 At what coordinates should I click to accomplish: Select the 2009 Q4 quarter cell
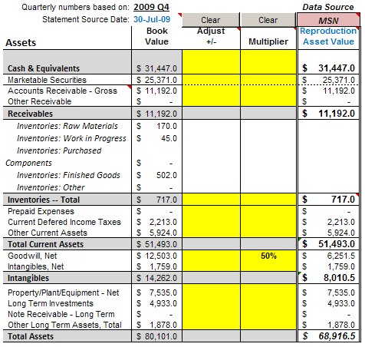click(x=151, y=7)
